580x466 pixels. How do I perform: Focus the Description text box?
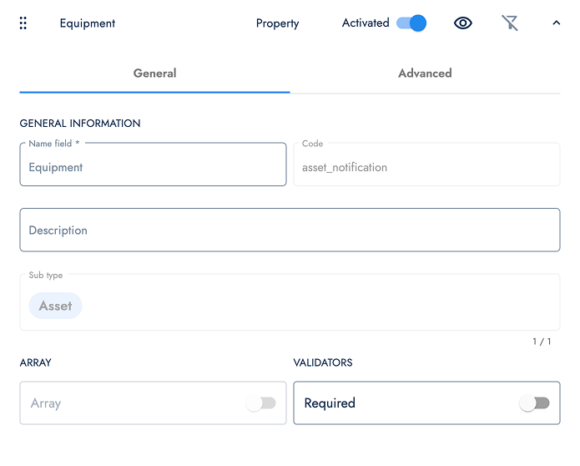pyautogui.click(x=290, y=230)
